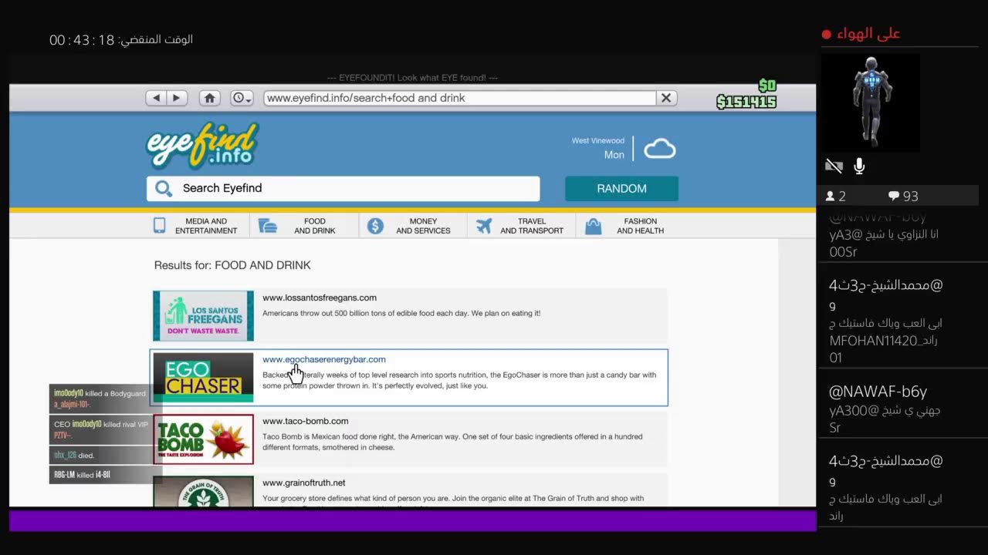988x555 pixels.
Task: Open the browser history clock dropdown
Action: pos(242,98)
